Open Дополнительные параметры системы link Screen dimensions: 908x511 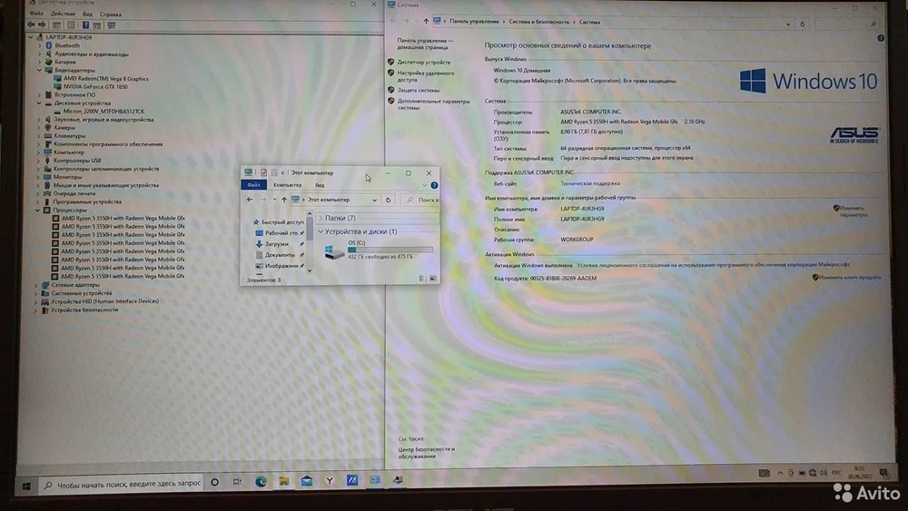[433, 104]
